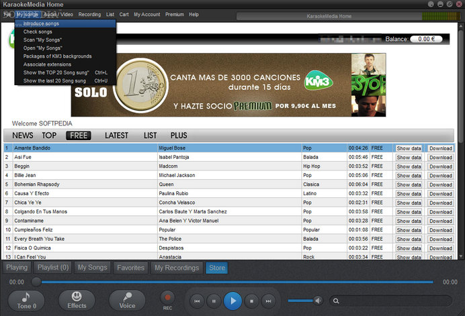Viewport: 465px width, 316px height.
Task: Open the Audio / Video menu
Action: point(58,14)
